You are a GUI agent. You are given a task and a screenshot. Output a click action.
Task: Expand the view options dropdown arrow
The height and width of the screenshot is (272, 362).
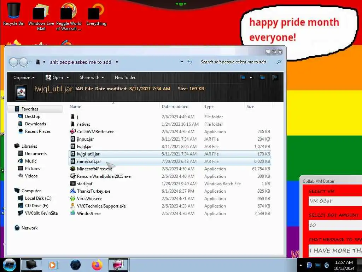point(251,78)
